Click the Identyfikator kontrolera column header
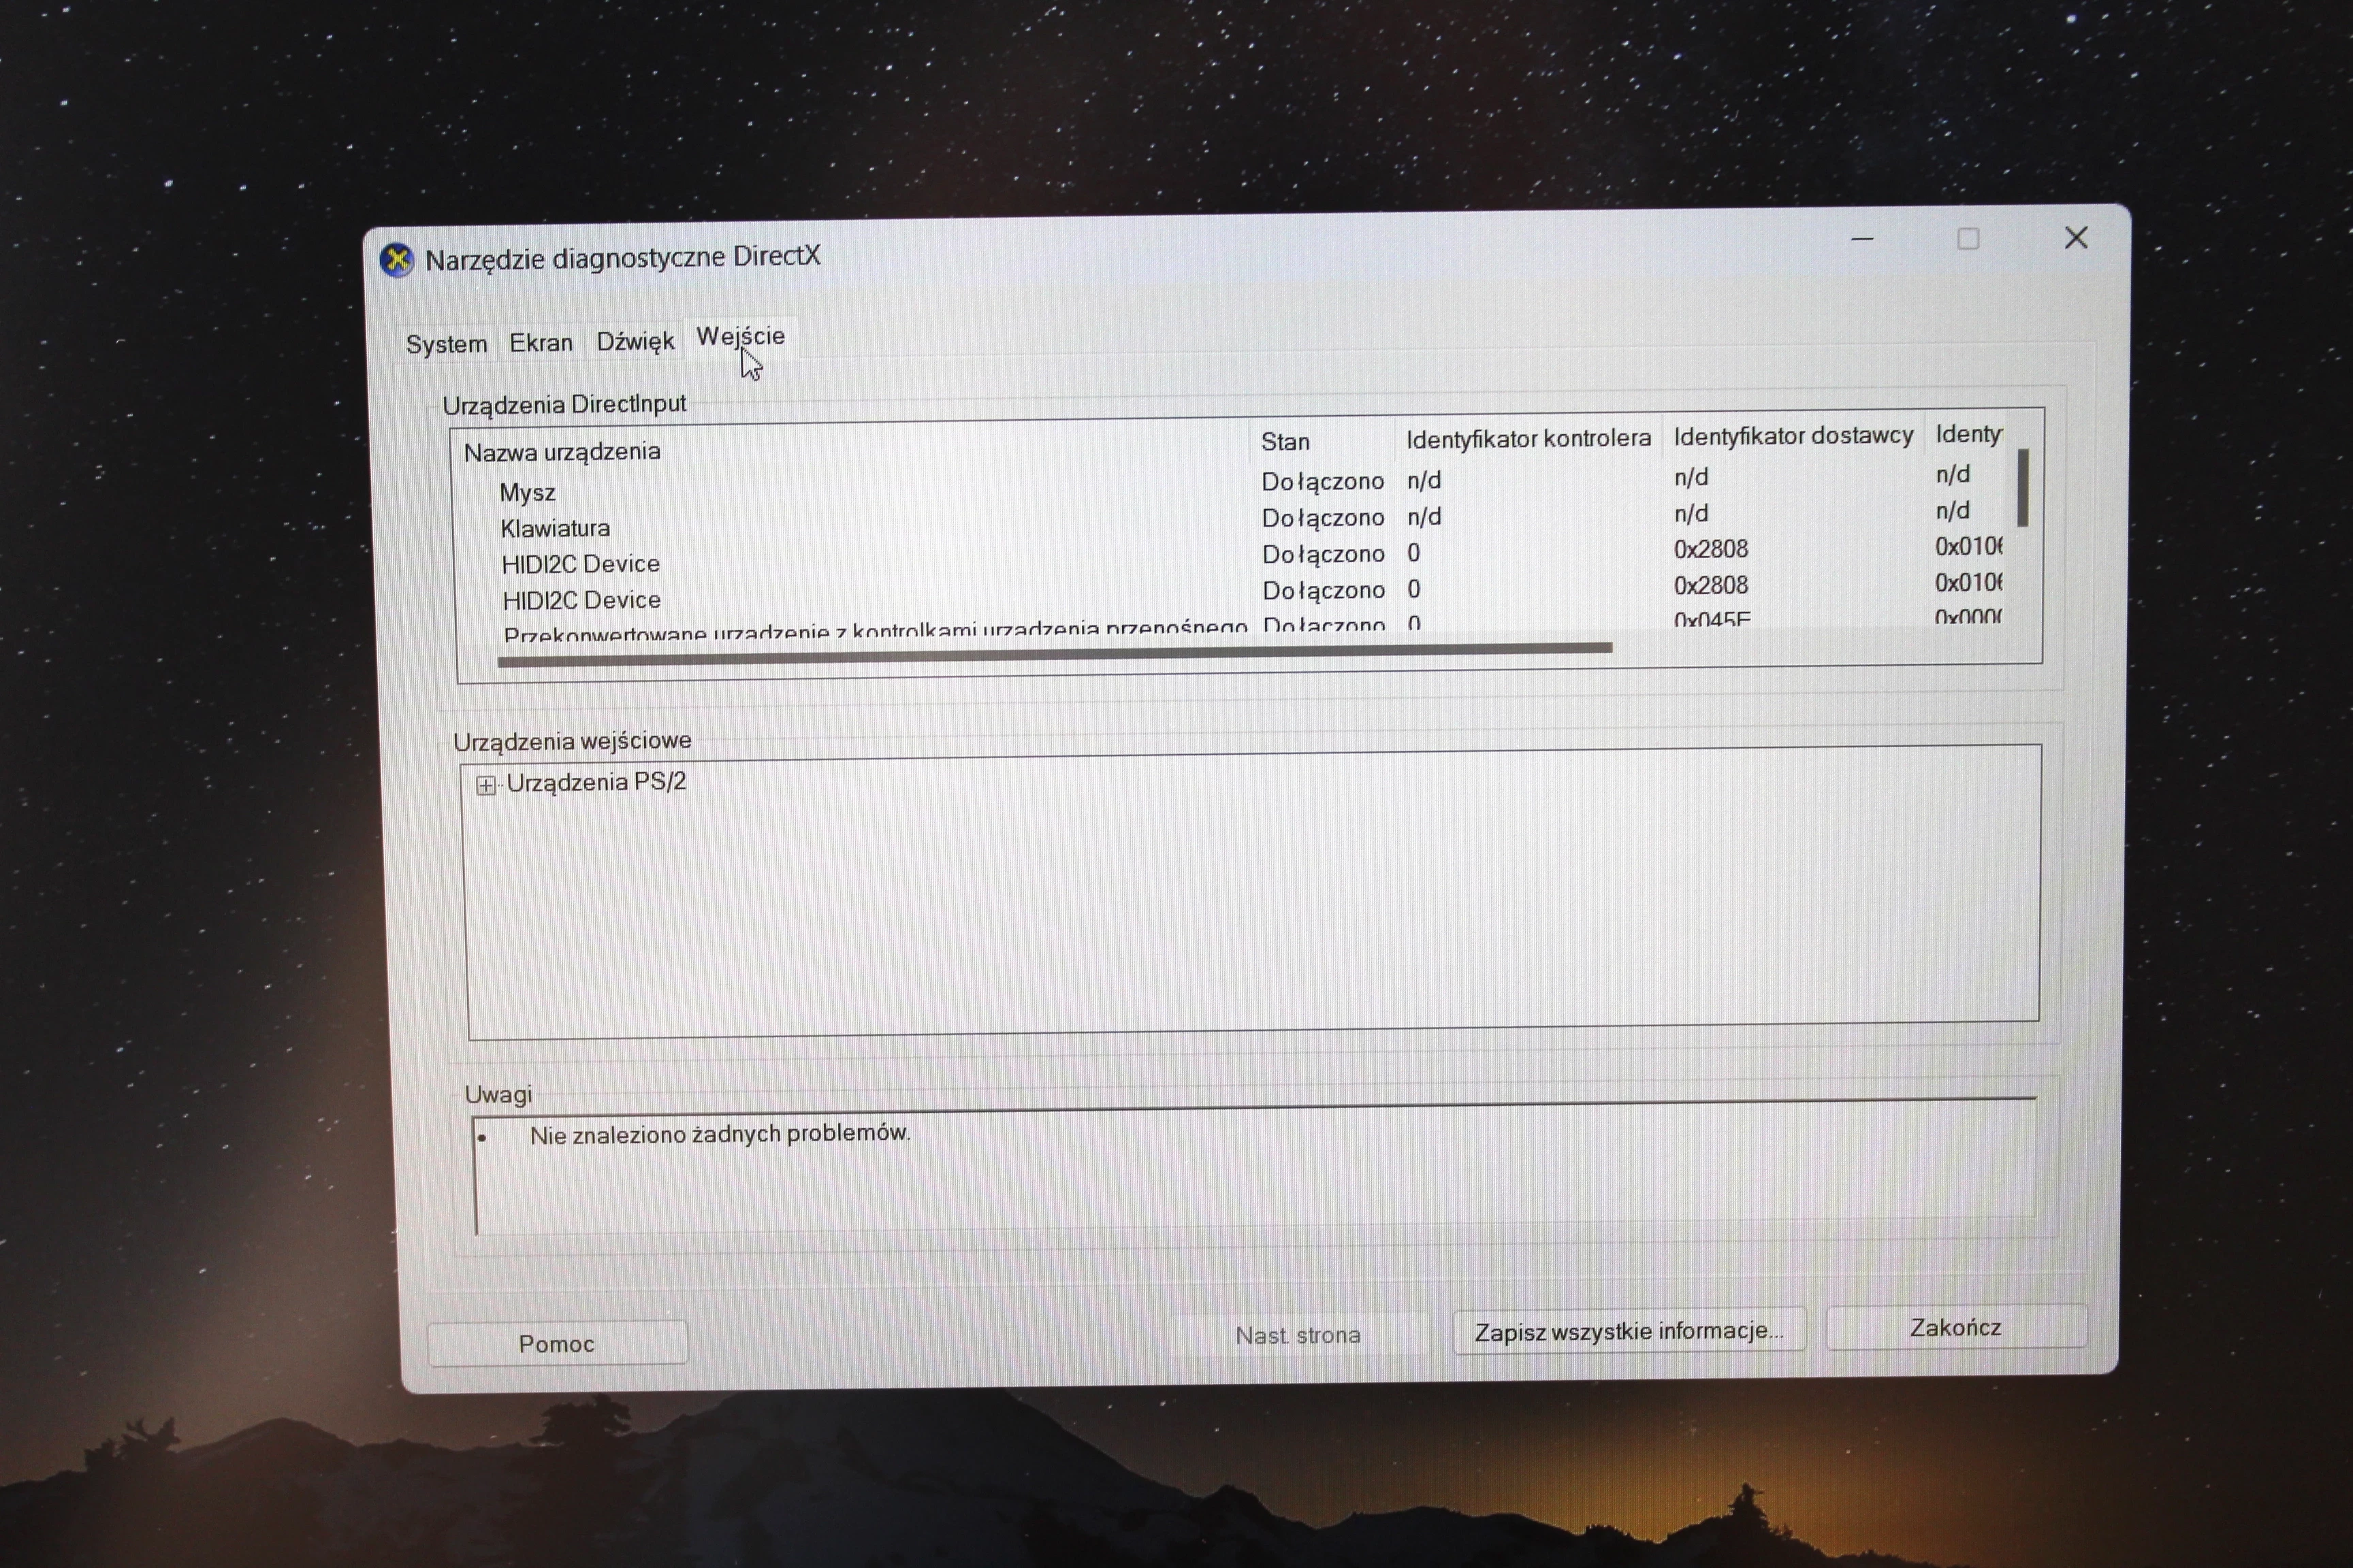The image size is (2353, 1568). tap(1528, 438)
